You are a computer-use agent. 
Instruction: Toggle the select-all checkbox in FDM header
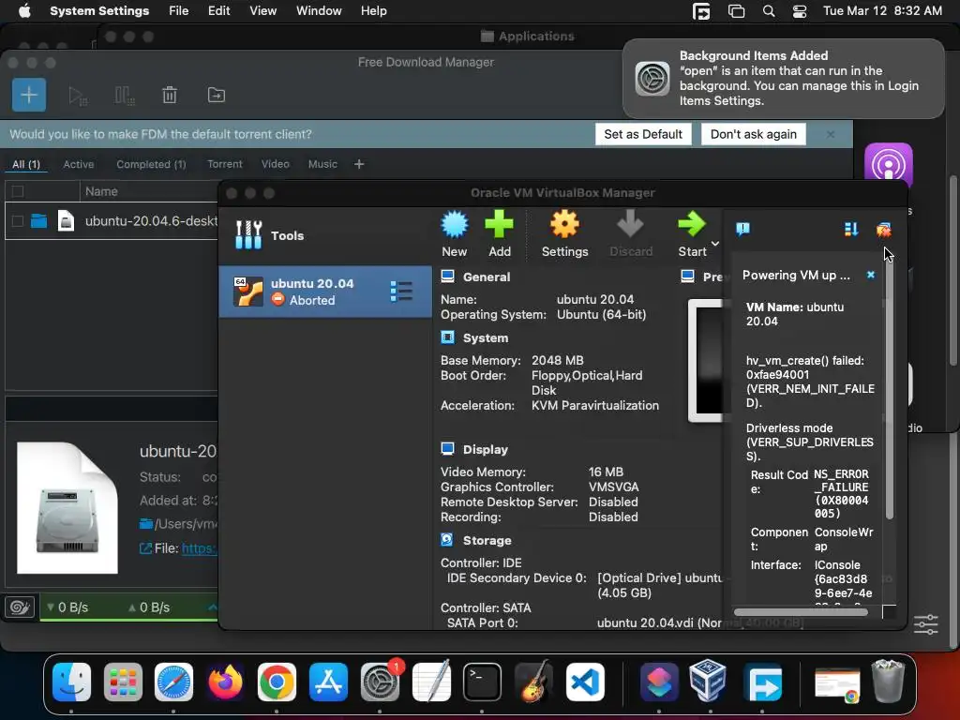pyautogui.click(x=18, y=191)
